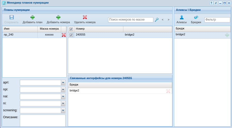232x128 pixels.
Task: Sort by Маска номера column header
Action: tap(49, 29)
